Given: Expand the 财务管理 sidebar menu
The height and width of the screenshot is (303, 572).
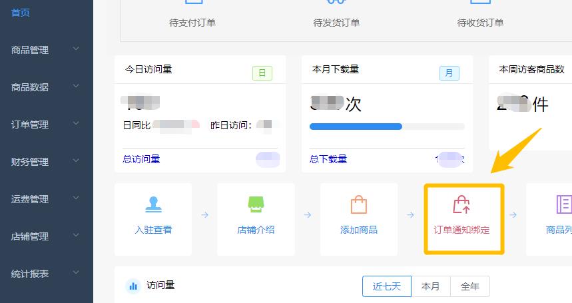Looking at the screenshot, I should click(45, 162).
